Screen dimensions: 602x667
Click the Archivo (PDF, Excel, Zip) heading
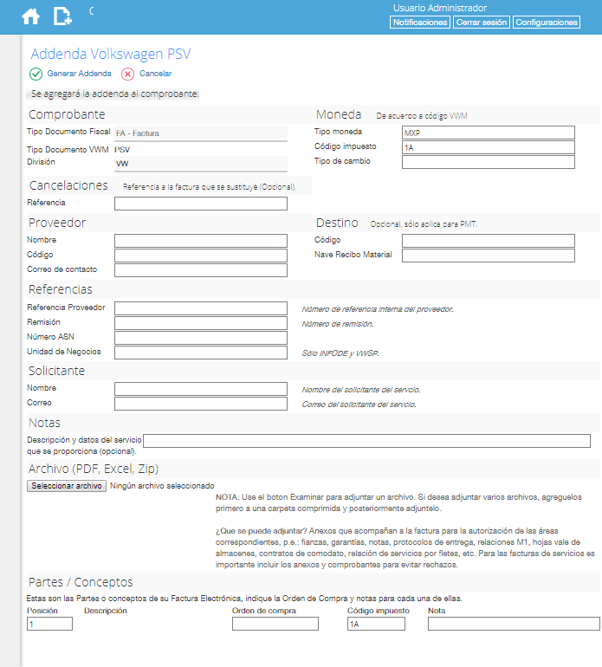pyautogui.click(x=94, y=469)
